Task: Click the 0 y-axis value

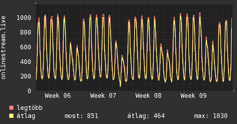Action: (29, 91)
